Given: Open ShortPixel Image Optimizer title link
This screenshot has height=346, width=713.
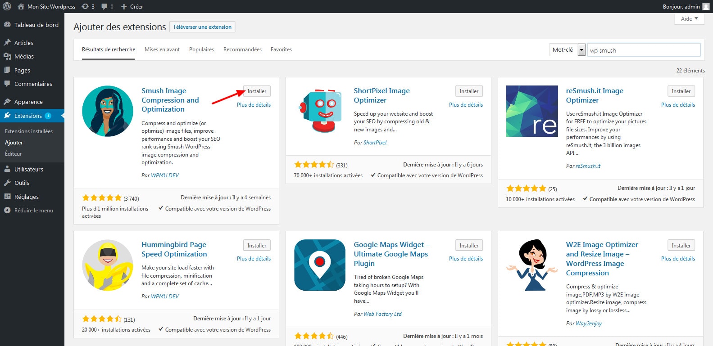Looking at the screenshot, I should pos(382,95).
